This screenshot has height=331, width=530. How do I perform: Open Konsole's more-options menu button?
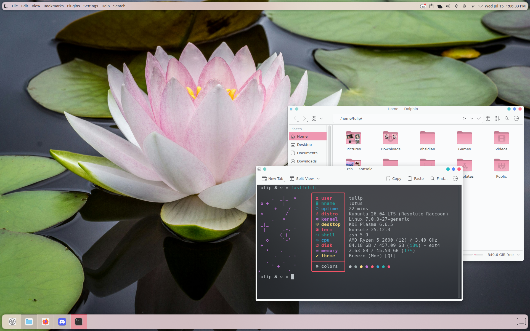[x=455, y=178]
